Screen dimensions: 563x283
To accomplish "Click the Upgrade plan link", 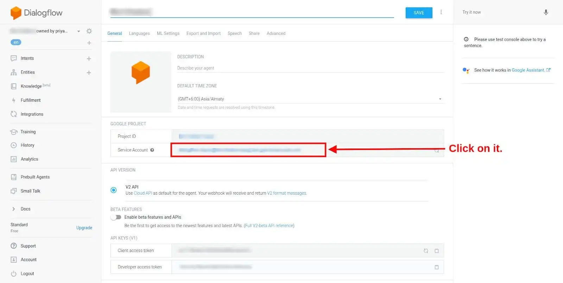I will pos(84,228).
